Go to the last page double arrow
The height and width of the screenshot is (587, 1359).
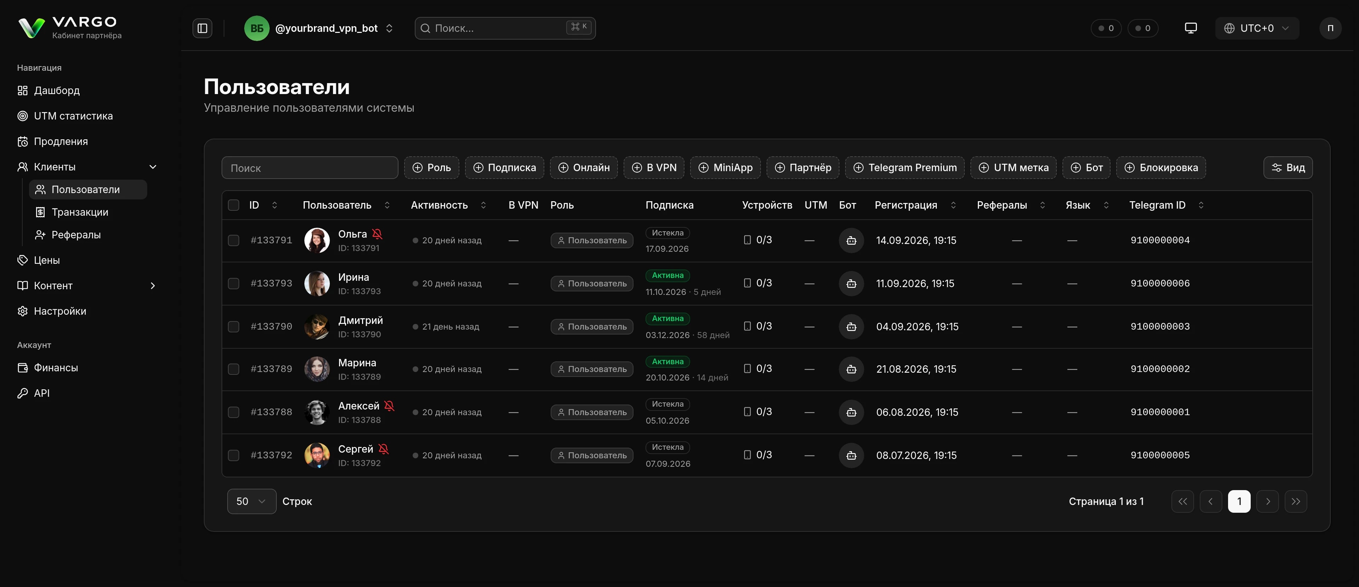(1296, 501)
